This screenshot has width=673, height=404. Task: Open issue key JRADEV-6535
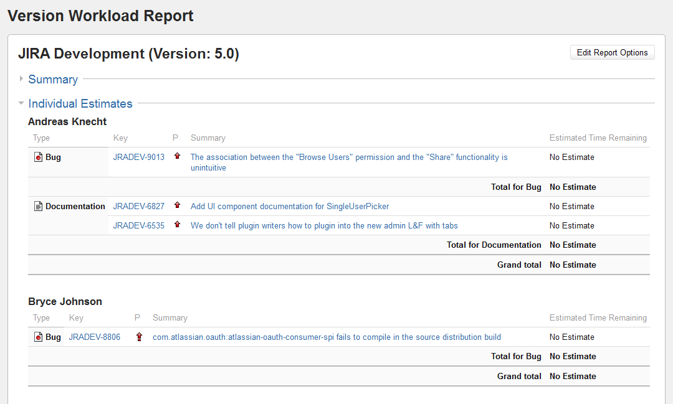(138, 226)
